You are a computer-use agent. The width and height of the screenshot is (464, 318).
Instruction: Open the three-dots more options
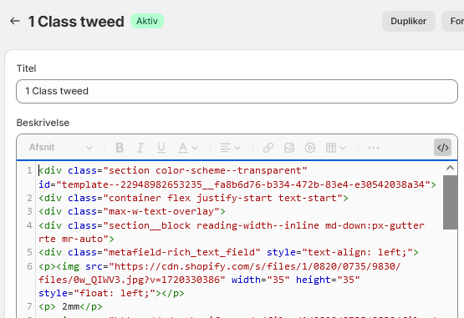(374, 148)
